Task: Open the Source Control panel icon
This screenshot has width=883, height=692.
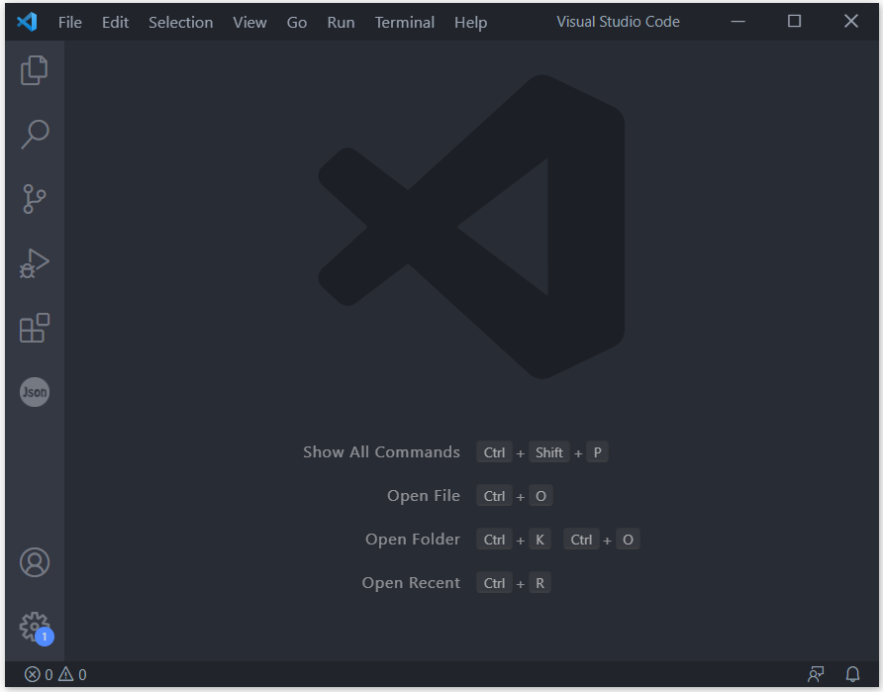Action: pos(35,199)
